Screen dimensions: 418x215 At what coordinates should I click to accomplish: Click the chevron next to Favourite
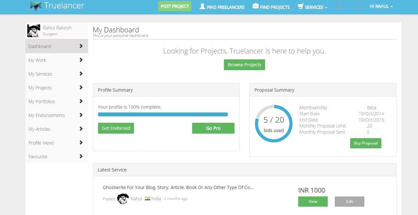point(81,156)
